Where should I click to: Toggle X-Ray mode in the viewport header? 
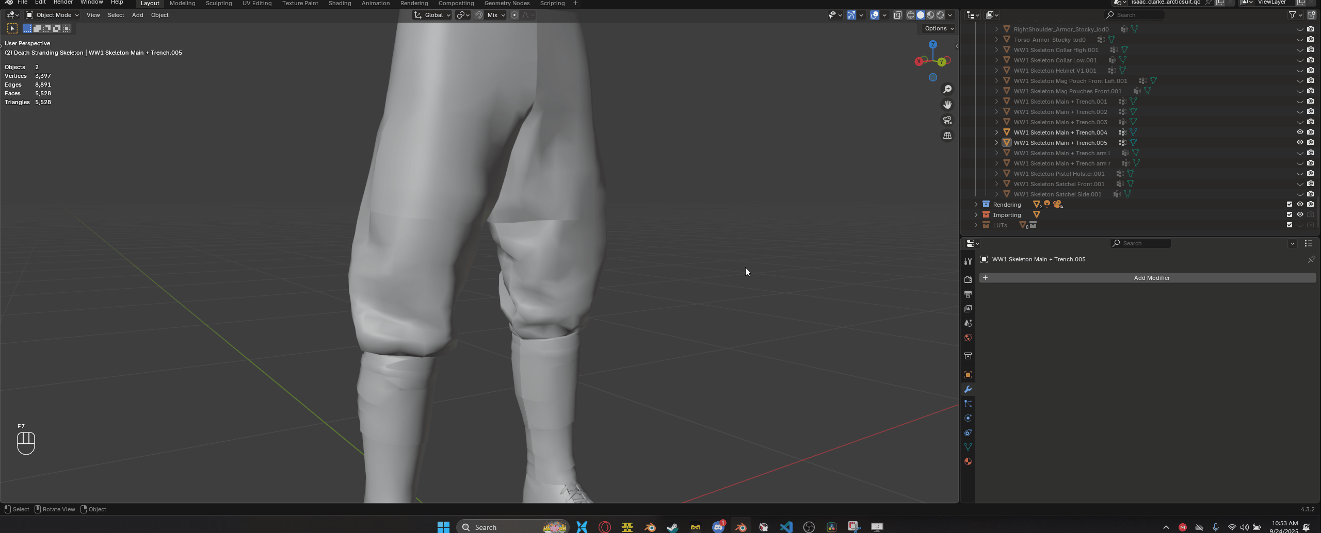(898, 15)
